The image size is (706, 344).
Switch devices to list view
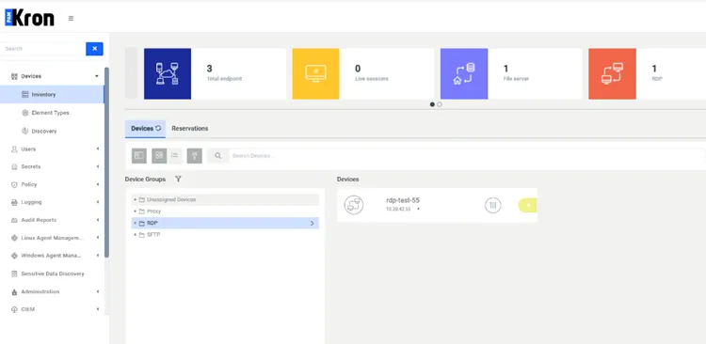coord(175,156)
